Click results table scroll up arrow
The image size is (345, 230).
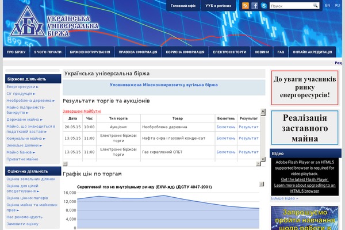click(x=263, y=111)
